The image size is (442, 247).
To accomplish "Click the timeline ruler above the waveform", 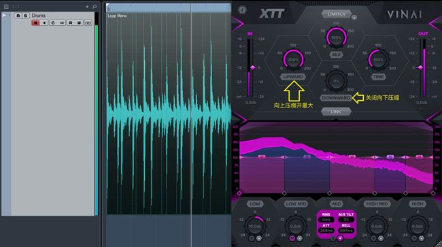I will point(169,7).
